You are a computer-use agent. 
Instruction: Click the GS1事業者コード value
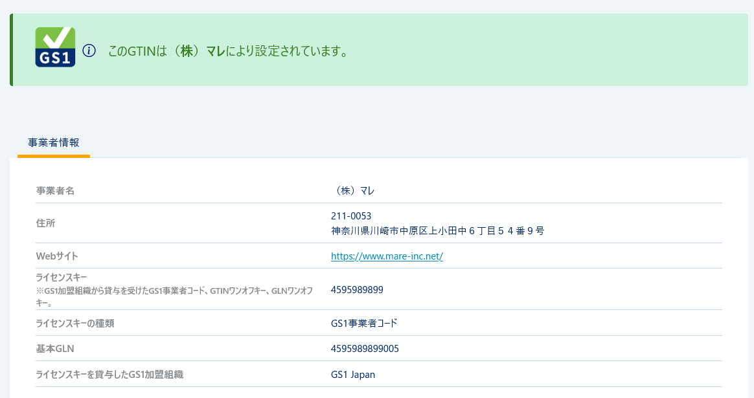363,323
